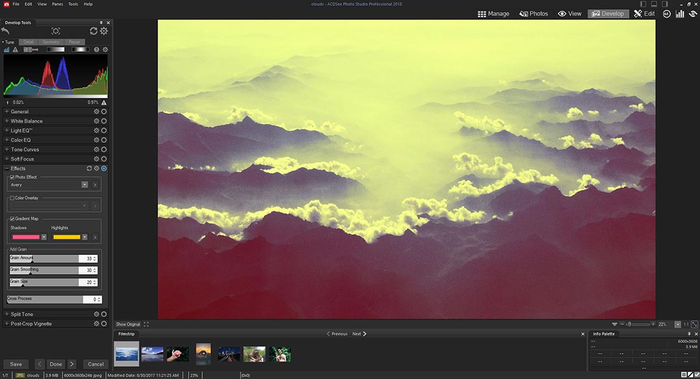The height and width of the screenshot is (379, 700).
Task: Expand the Split Tone section
Action: (7, 314)
